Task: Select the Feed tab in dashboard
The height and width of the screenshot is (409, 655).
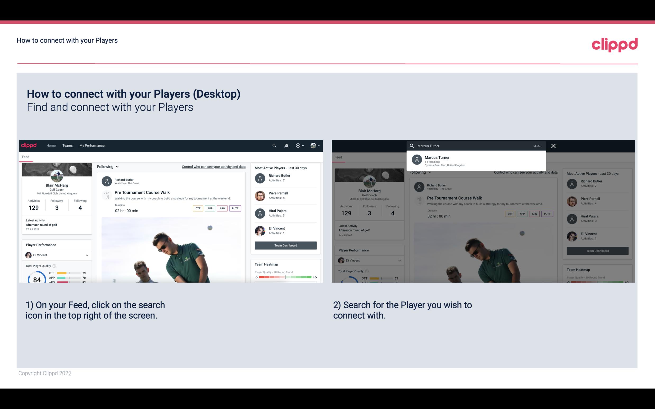Action: [25, 156]
